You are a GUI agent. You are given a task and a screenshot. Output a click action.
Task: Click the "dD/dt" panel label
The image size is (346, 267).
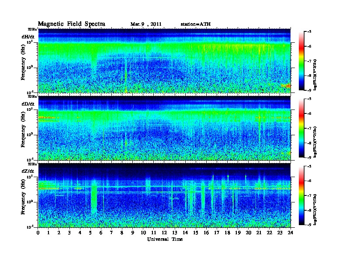(x=28, y=104)
